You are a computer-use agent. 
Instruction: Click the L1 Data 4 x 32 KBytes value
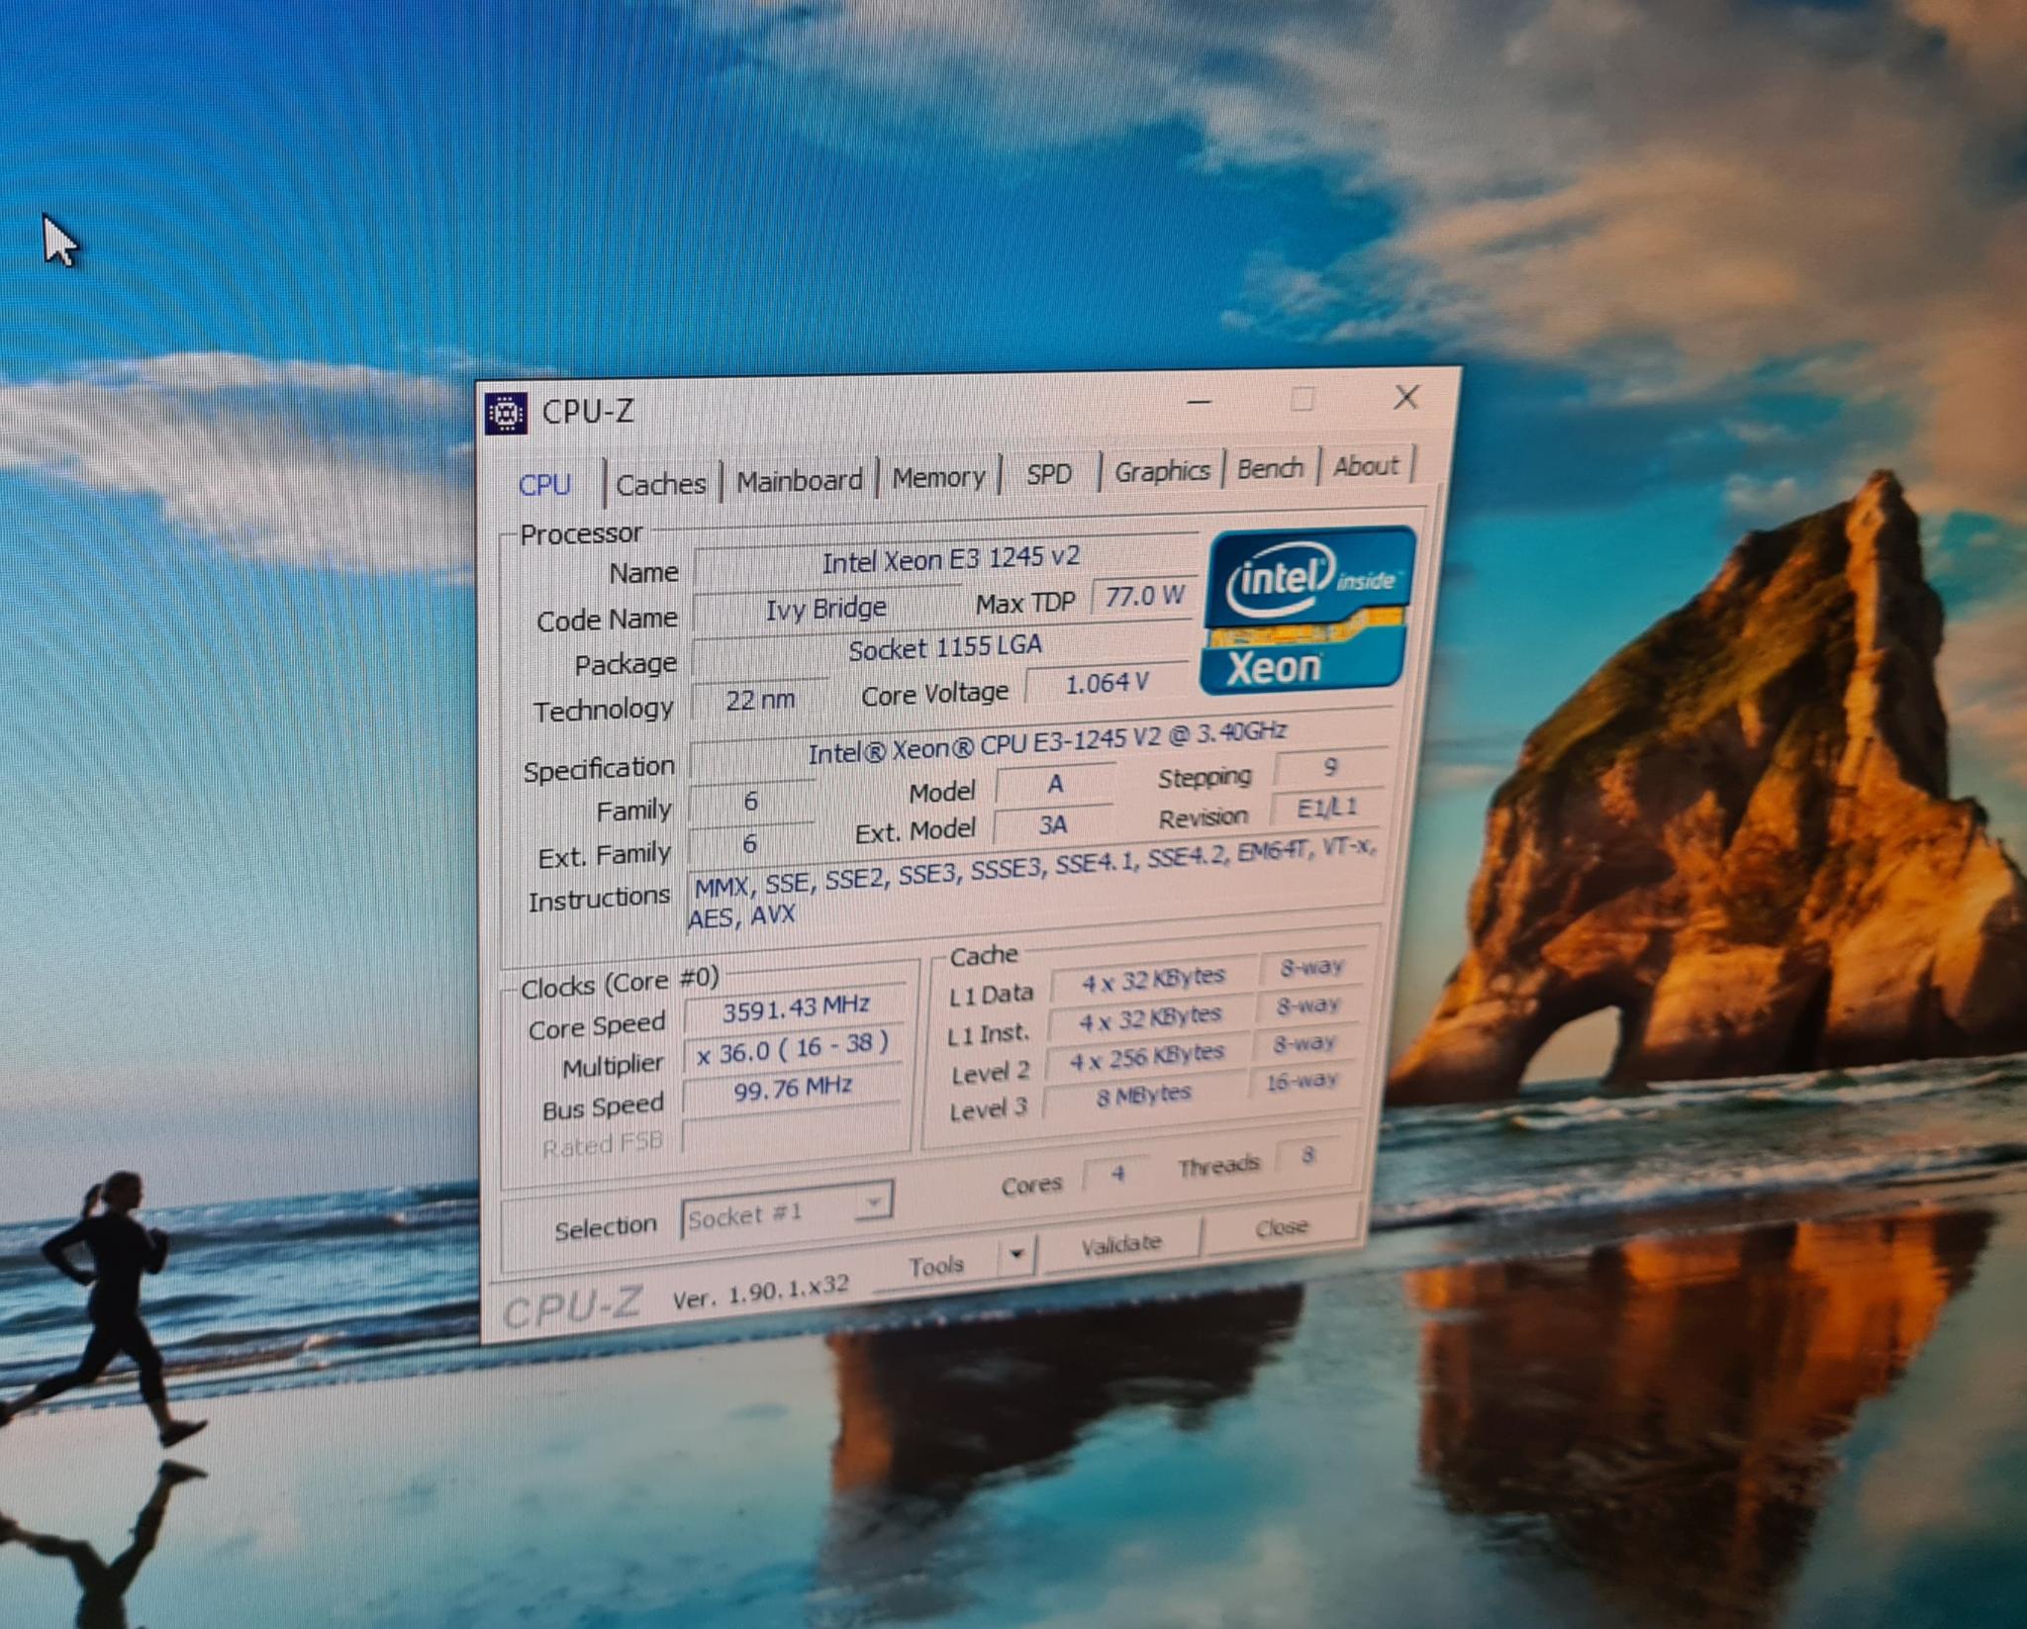click(x=1154, y=980)
